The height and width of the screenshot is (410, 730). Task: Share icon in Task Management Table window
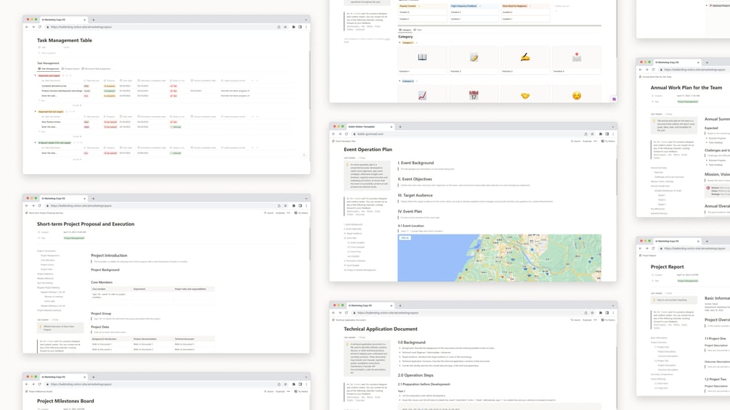coord(279,27)
